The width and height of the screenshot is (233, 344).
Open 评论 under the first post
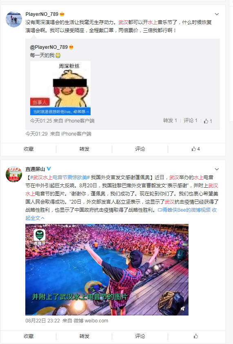140,149
